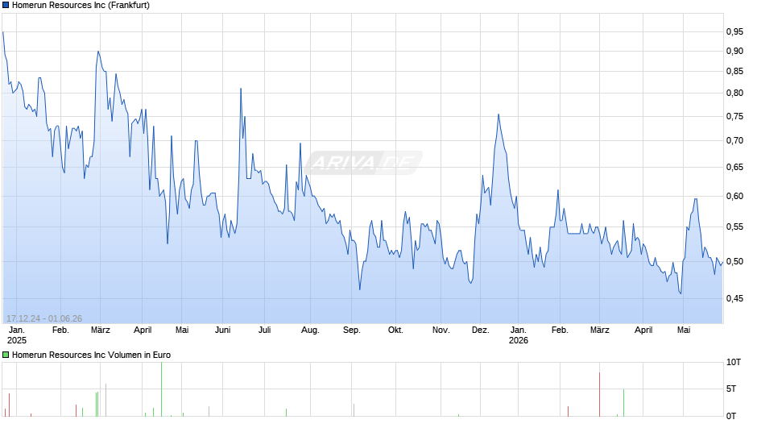Click the blue legend square for Homerun Resources Inc
The image size is (757, 424).
6,6
